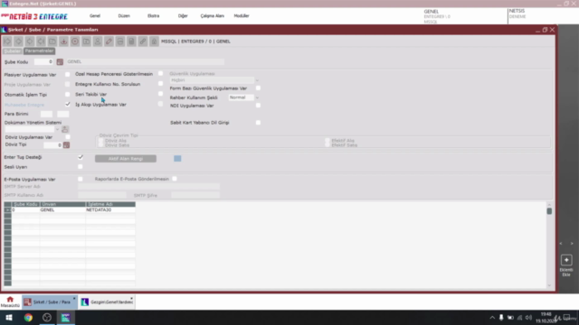The width and height of the screenshot is (579, 325).
Task: Click the red pencil edit toolbar icon
Action: click(109, 42)
